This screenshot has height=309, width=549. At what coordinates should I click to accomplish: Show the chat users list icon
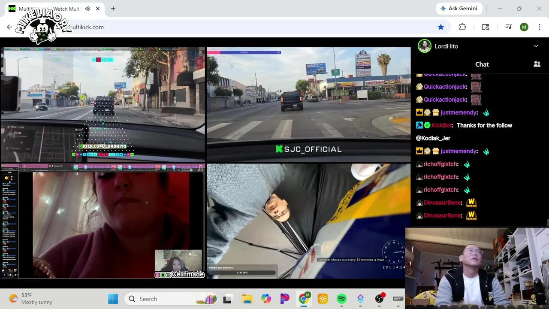point(537,64)
